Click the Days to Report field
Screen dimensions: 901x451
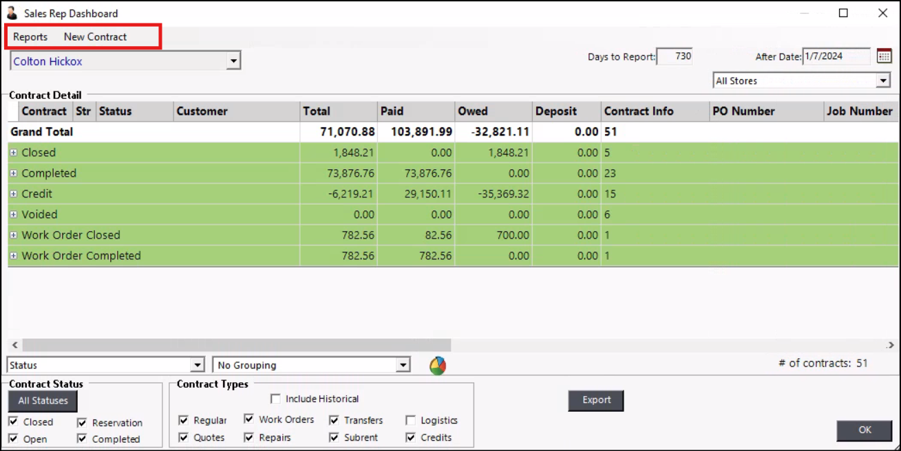coord(675,56)
